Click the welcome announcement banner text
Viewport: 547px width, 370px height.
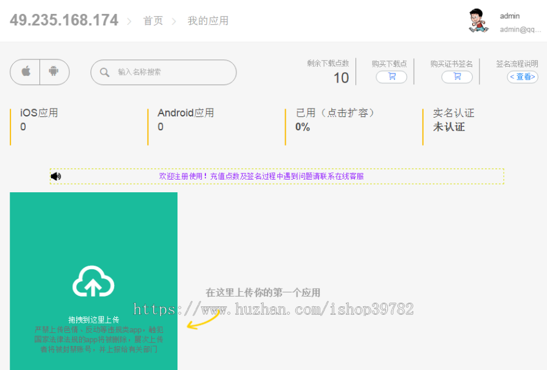pyautogui.click(x=261, y=177)
